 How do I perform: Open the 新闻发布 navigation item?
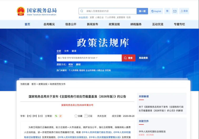tap(92, 24)
